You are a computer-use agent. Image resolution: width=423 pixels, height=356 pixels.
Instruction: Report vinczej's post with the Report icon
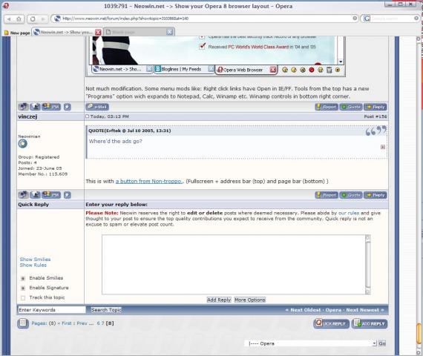[x=327, y=195]
